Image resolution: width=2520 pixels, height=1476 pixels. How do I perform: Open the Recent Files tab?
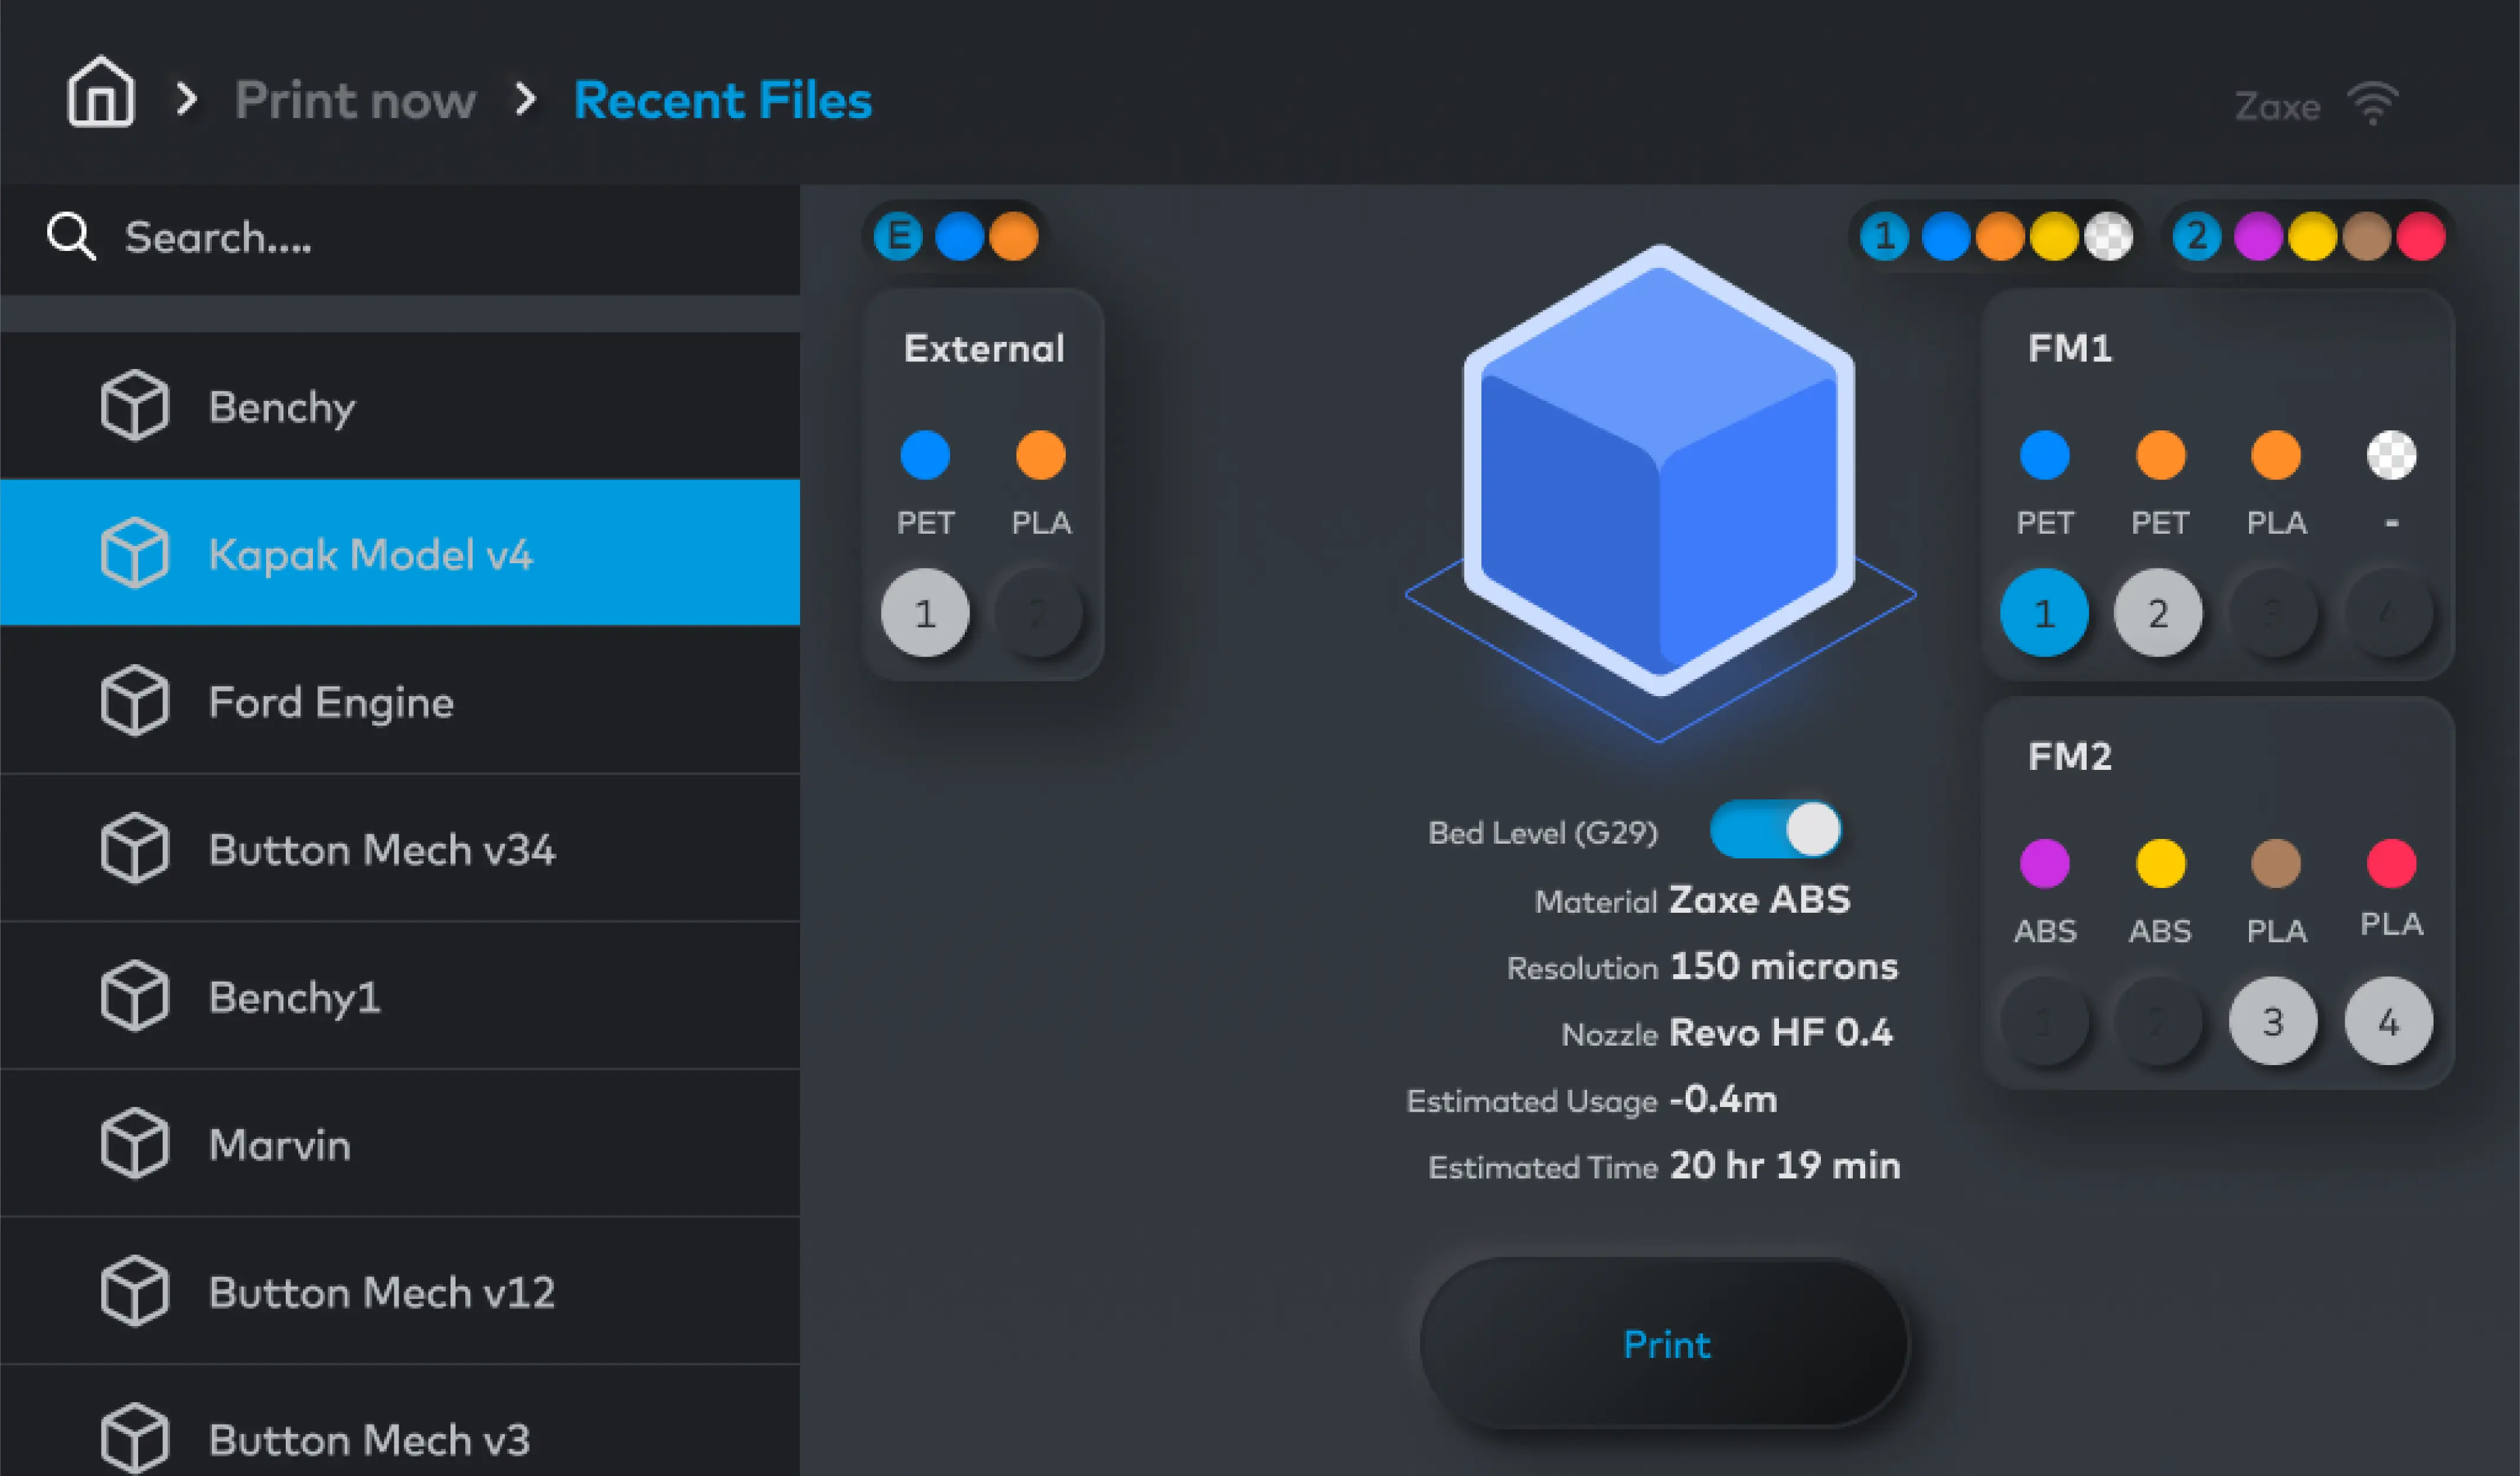(722, 99)
